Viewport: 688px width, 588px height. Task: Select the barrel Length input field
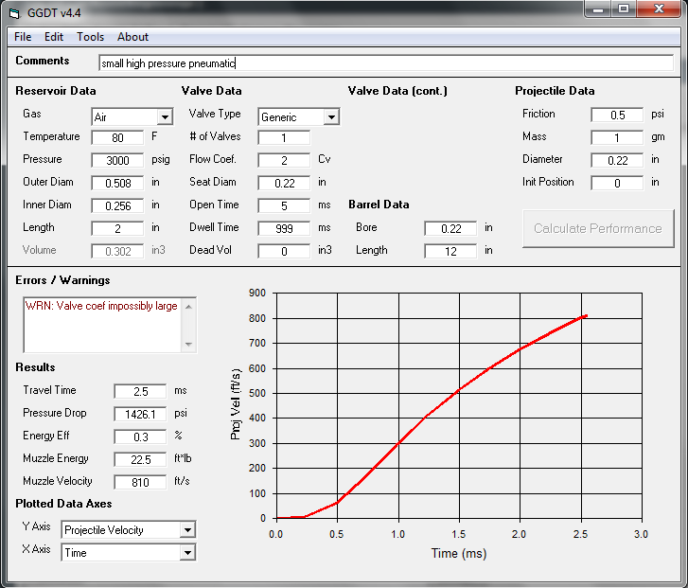click(450, 251)
